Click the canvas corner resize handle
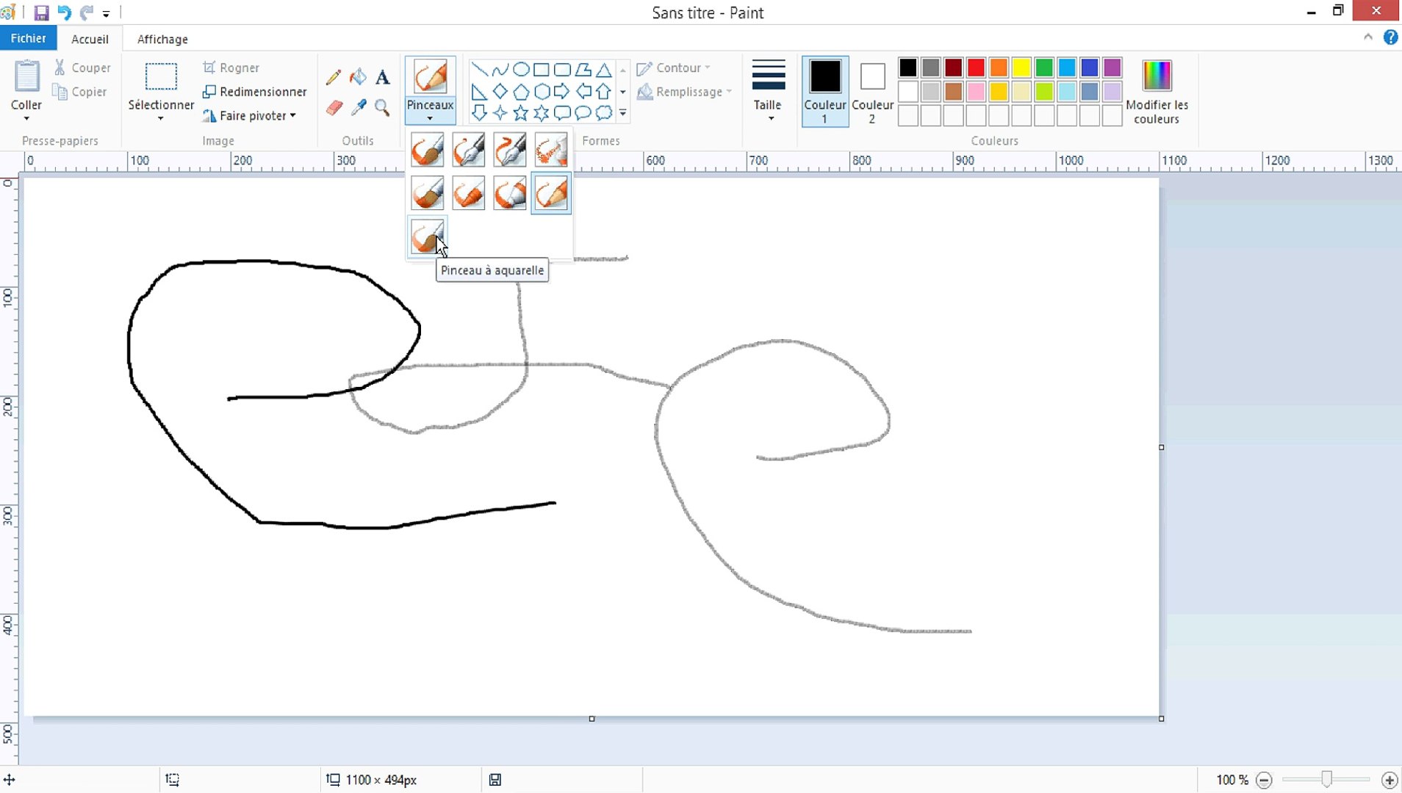 1162,719
